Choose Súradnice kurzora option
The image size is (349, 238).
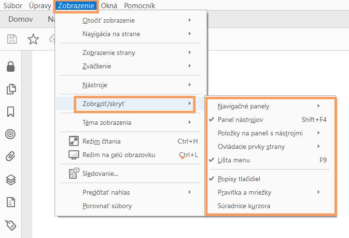[x=244, y=206]
